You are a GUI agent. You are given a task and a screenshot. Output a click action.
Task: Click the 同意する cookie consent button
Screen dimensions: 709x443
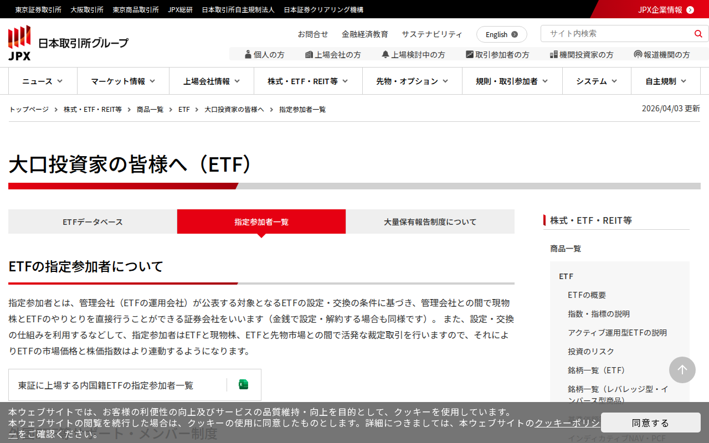(x=651, y=423)
